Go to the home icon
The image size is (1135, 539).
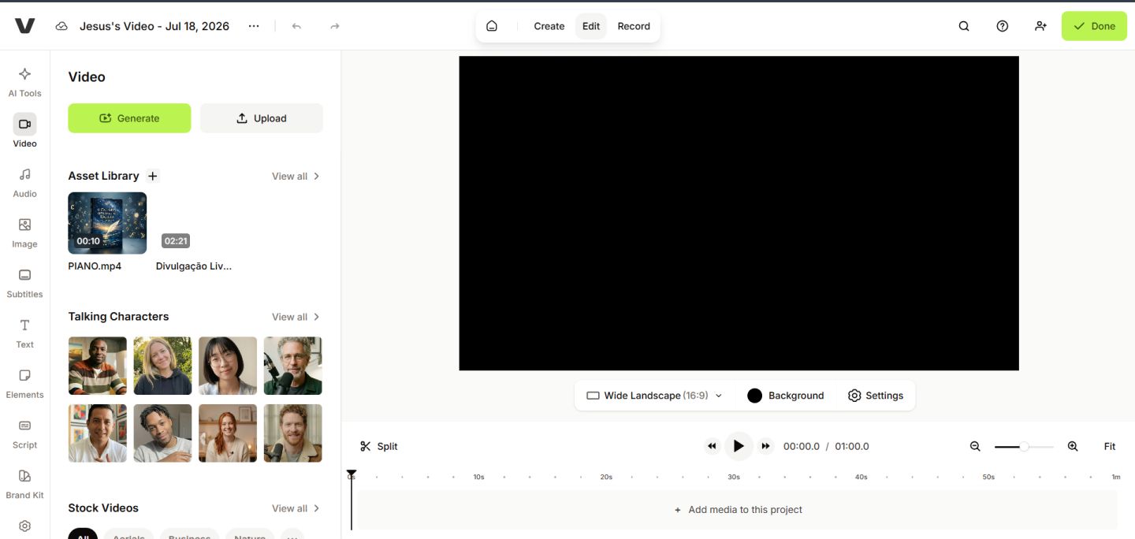pos(492,26)
